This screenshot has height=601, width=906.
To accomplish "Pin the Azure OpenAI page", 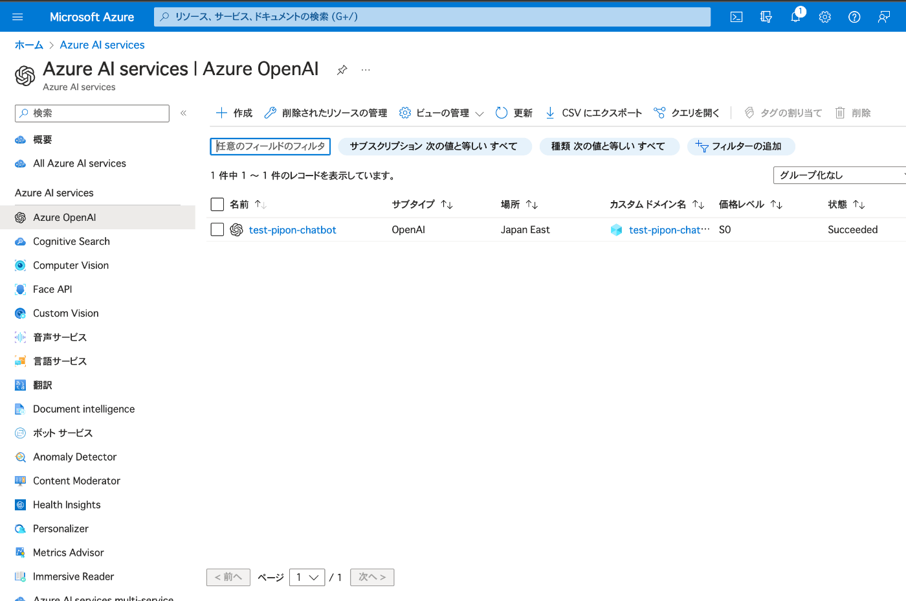I will (342, 70).
